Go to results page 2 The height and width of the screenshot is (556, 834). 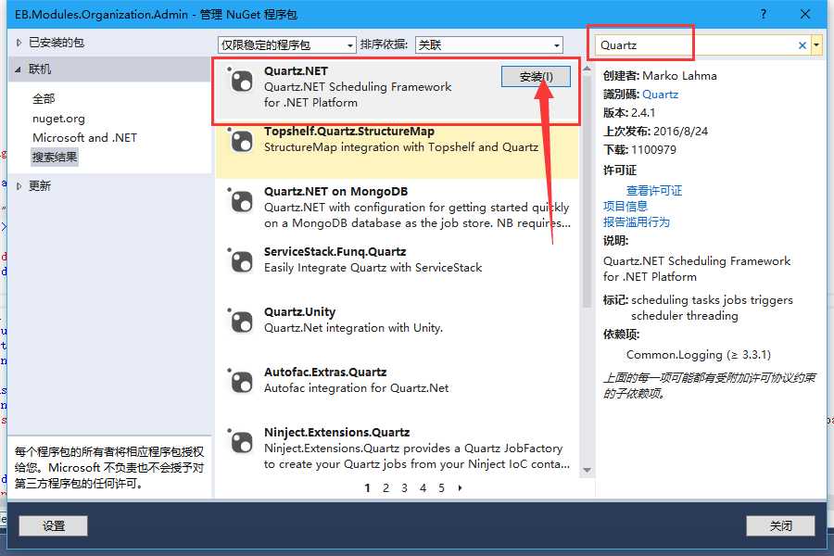pos(386,488)
